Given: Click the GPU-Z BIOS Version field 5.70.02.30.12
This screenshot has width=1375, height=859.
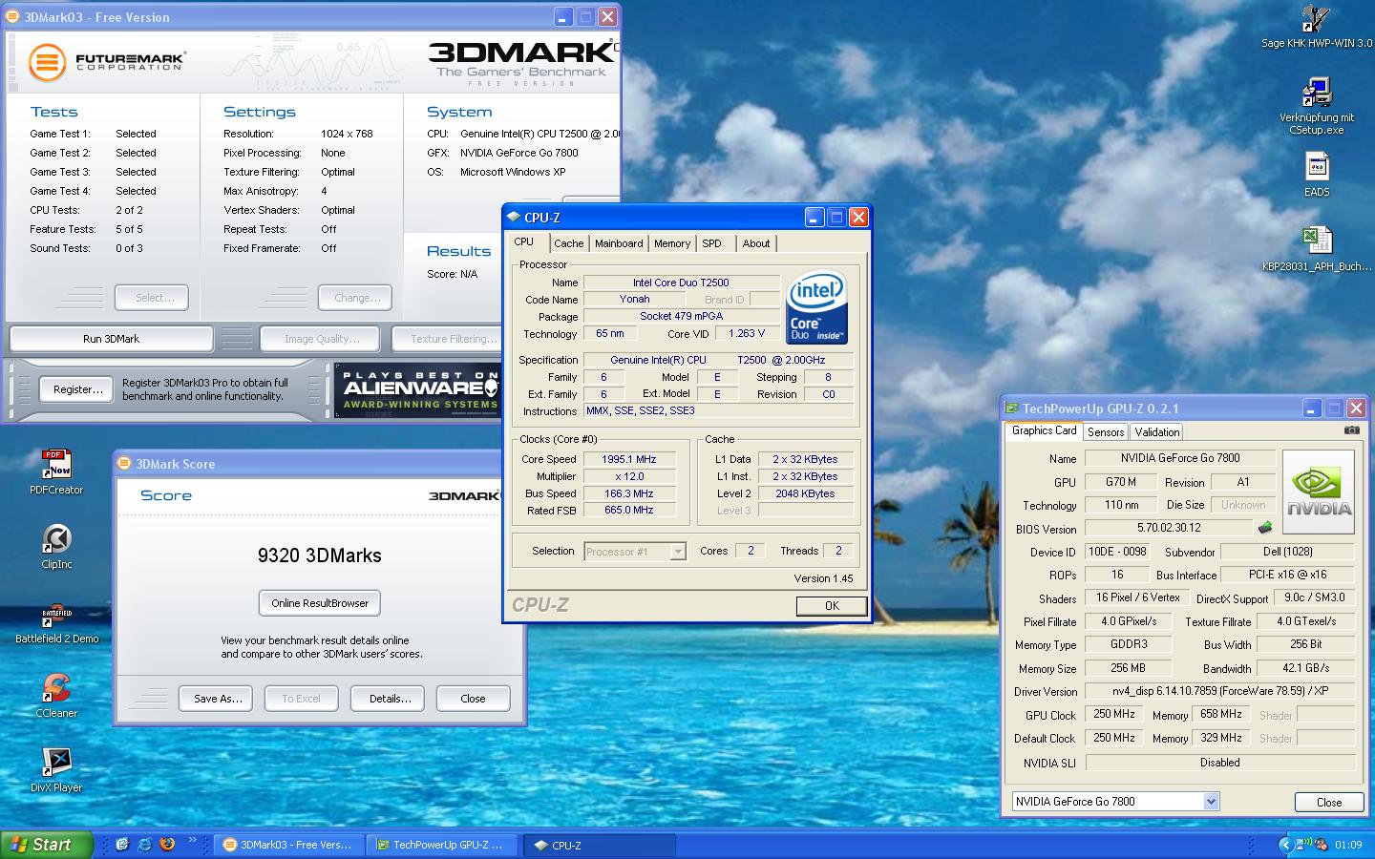Looking at the screenshot, I should point(1169,528).
